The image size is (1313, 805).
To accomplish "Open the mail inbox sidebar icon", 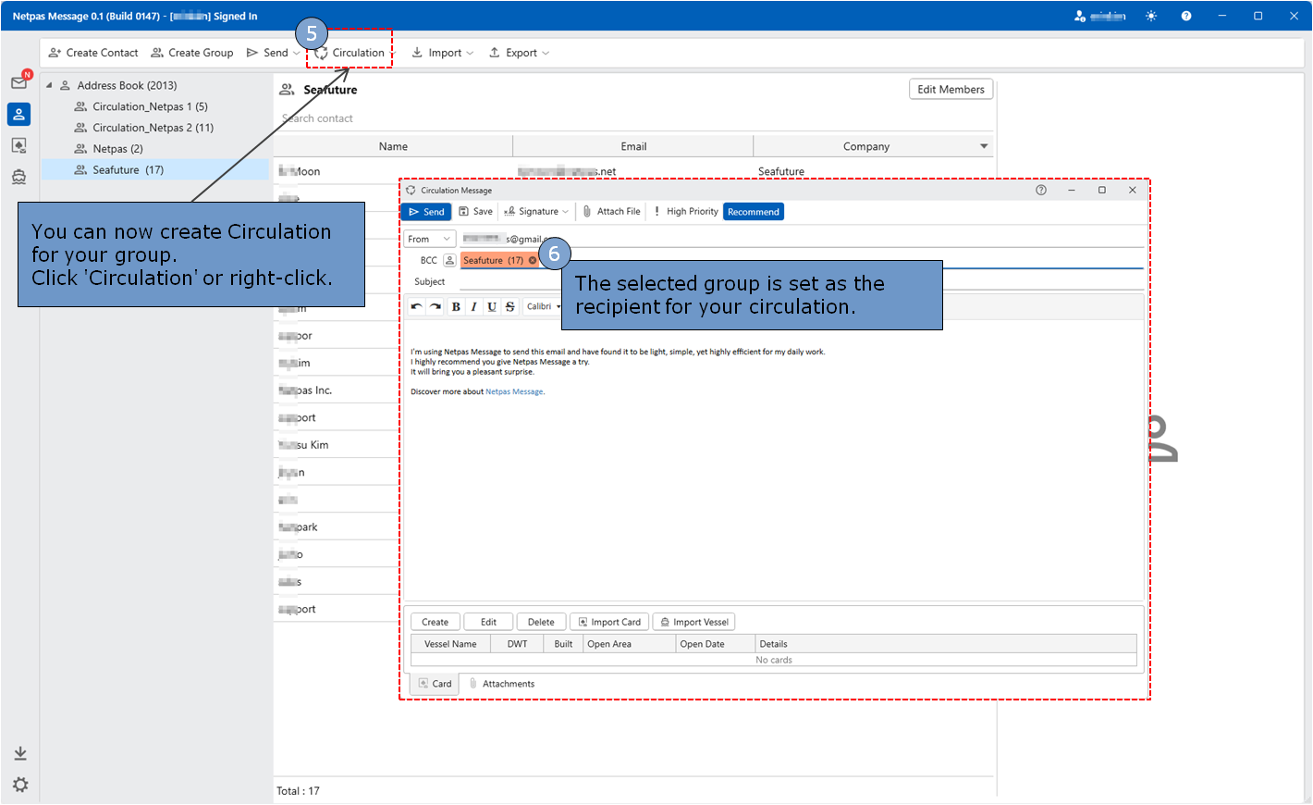I will (x=18, y=82).
